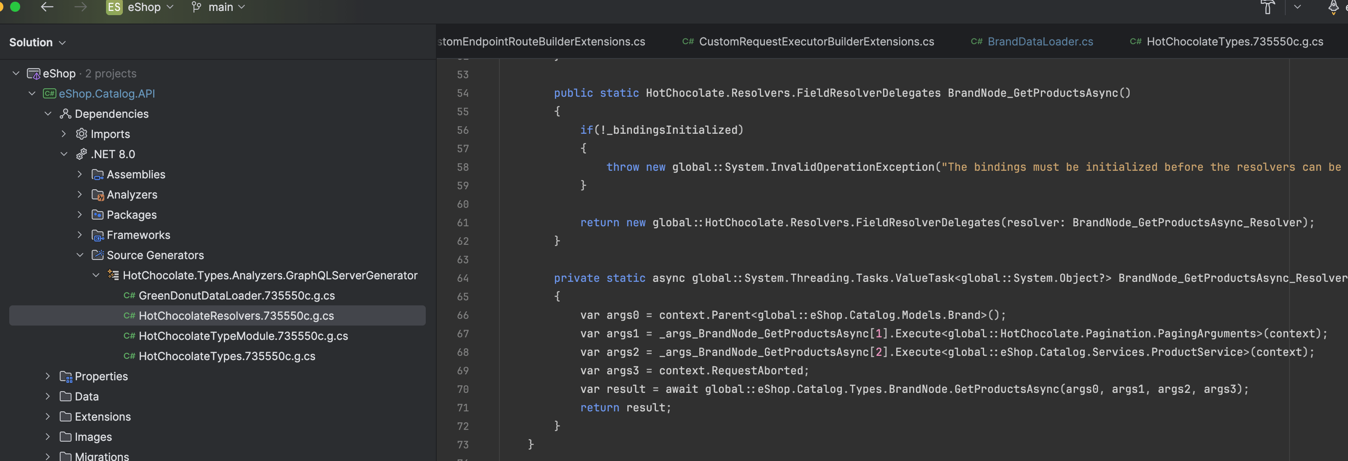Expand the Properties folder
1348x461 pixels.
pos(48,376)
